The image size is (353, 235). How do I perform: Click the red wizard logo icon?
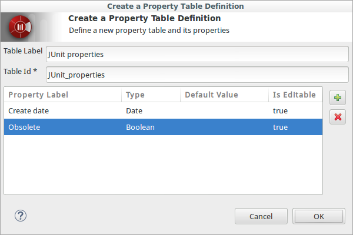pos(20,27)
